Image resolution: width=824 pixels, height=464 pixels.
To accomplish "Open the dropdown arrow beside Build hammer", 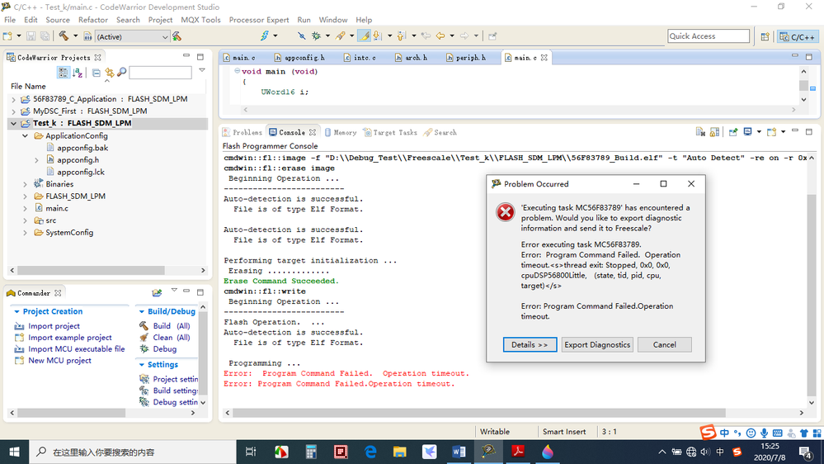I will click(75, 36).
